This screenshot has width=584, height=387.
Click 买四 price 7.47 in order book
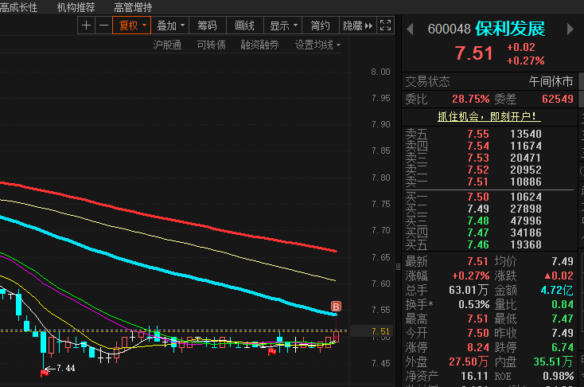tap(478, 233)
